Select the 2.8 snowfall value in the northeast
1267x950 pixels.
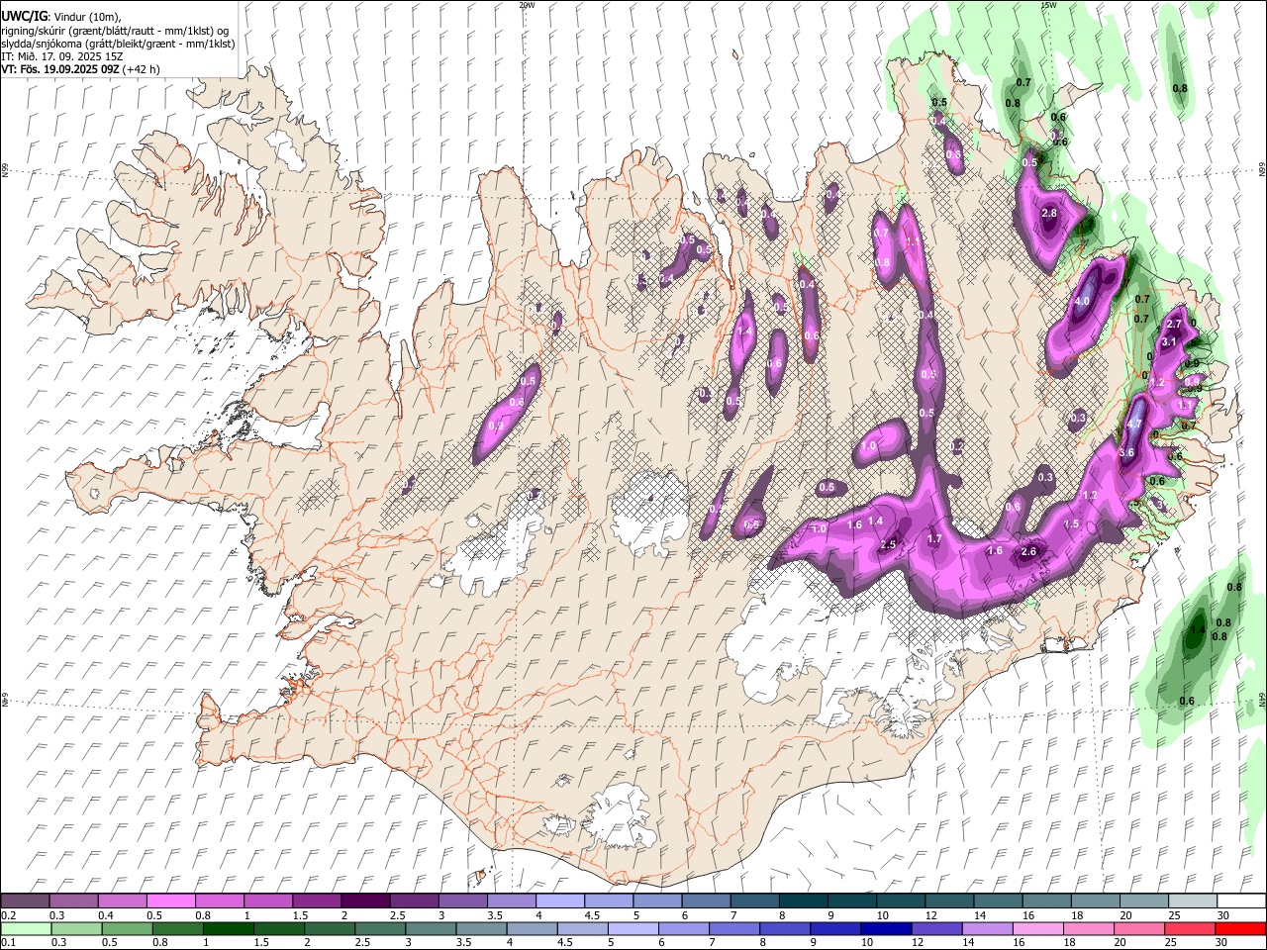[1049, 213]
